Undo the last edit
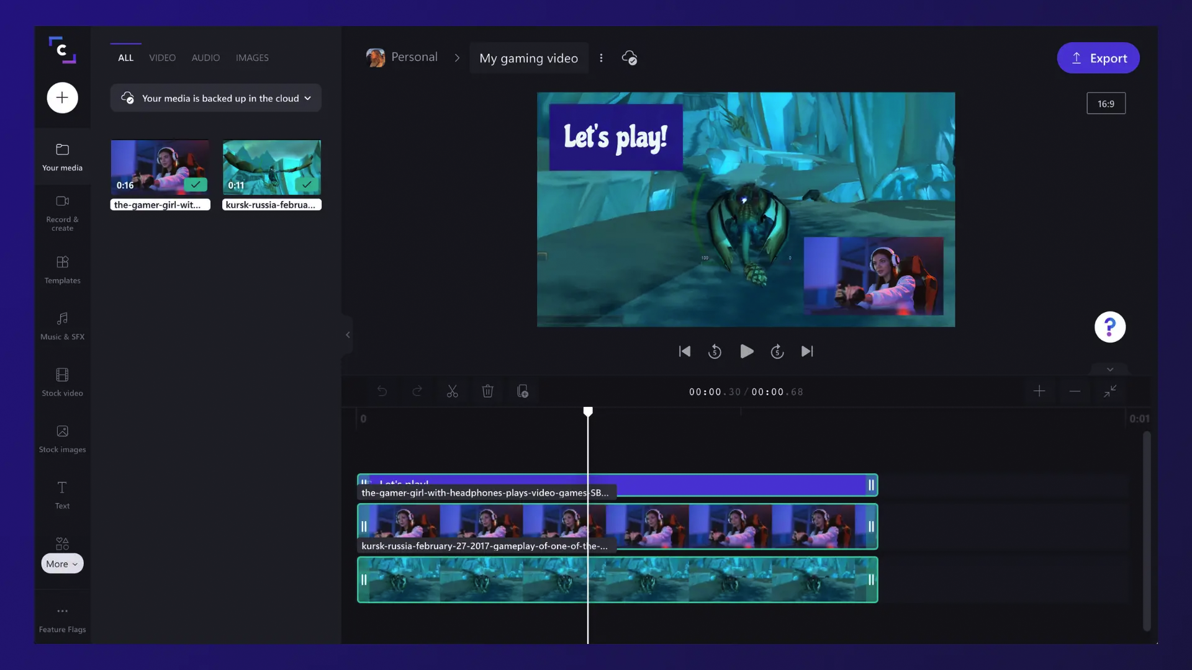 coord(382,391)
